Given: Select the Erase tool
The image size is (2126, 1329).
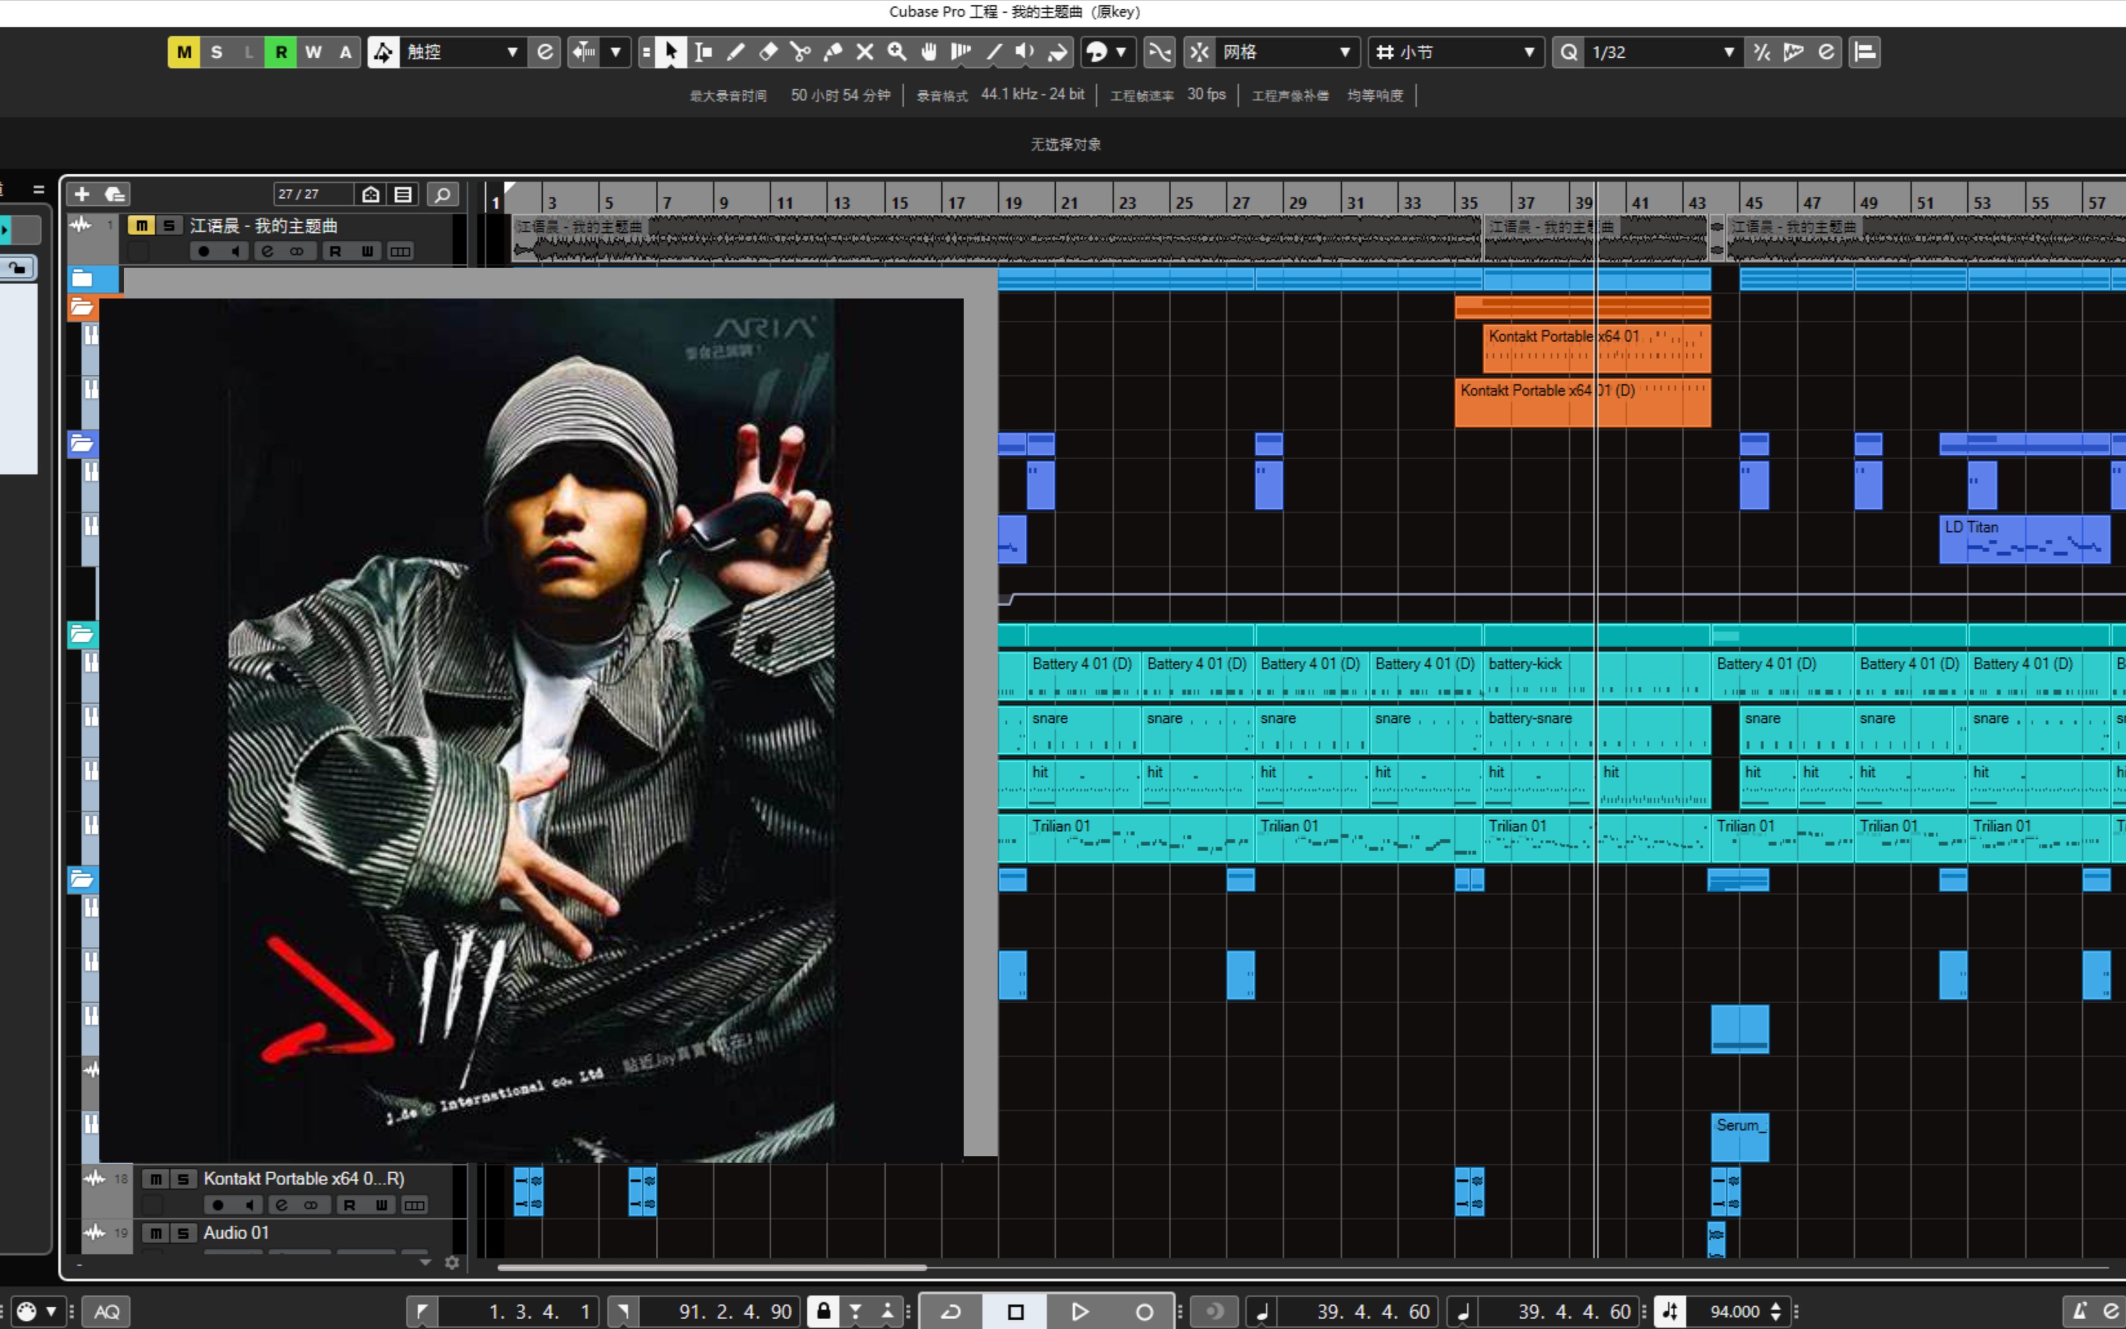Looking at the screenshot, I should click(768, 52).
